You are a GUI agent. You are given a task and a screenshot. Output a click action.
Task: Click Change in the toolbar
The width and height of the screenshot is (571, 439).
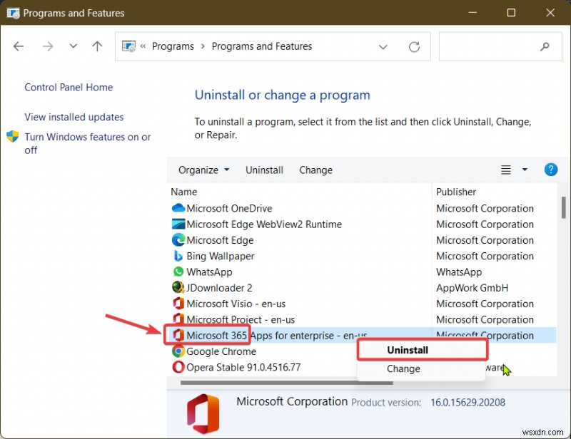tap(315, 170)
